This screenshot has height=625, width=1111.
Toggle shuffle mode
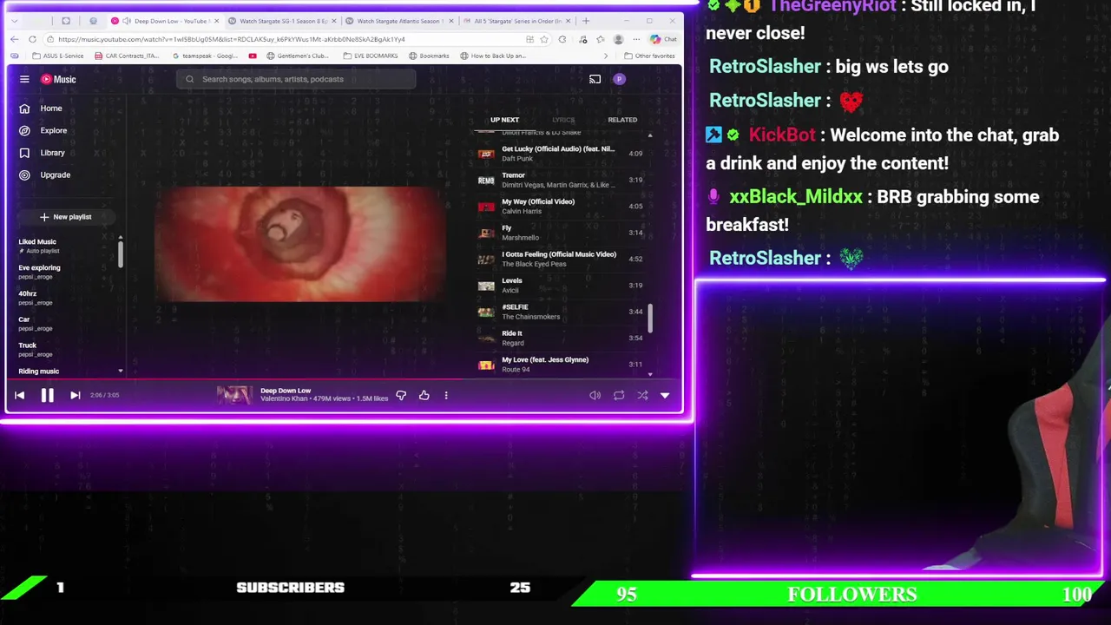click(x=642, y=395)
